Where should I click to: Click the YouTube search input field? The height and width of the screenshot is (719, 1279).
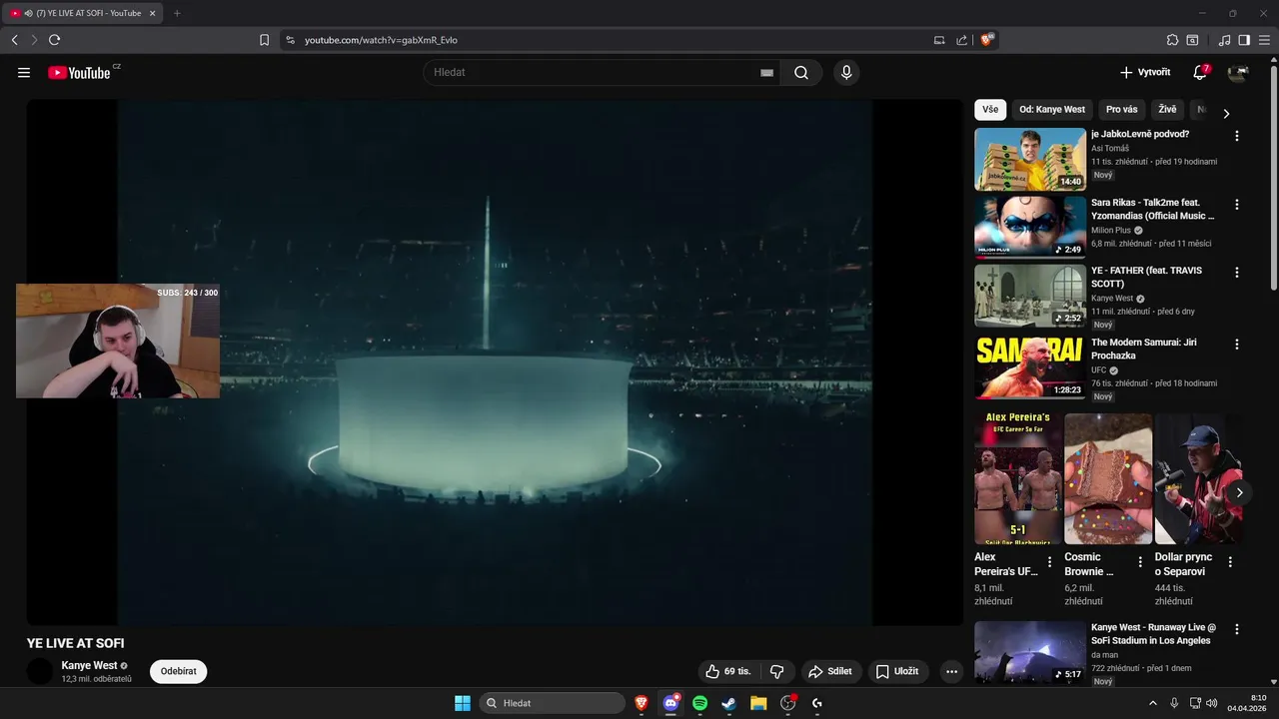pyautogui.click(x=595, y=73)
